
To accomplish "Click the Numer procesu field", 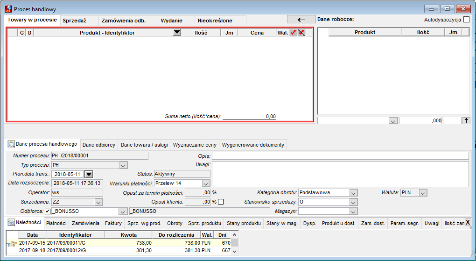I will pyautogui.click(x=99, y=156).
